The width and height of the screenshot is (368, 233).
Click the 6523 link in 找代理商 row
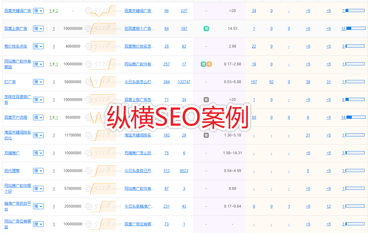click(x=184, y=170)
